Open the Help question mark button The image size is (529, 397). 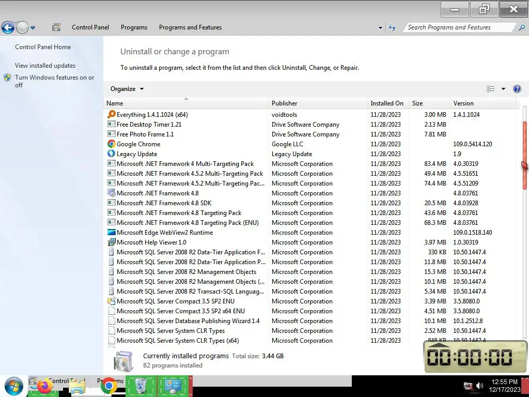click(517, 89)
